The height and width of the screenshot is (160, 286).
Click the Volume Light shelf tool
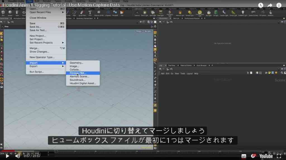[180, 13]
